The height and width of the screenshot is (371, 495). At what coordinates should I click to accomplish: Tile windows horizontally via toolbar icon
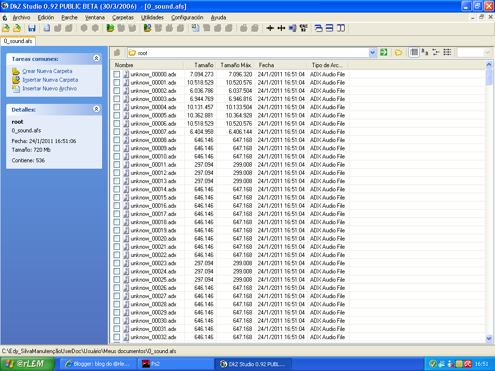pyautogui.click(x=330, y=28)
